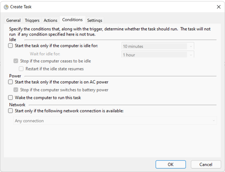Check restart if the idle state resumes
This screenshot has width=225, height=172.
[21, 69]
